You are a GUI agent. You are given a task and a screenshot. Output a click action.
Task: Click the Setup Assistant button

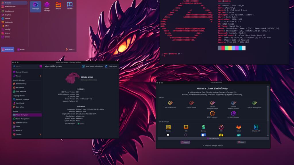[213, 139]
